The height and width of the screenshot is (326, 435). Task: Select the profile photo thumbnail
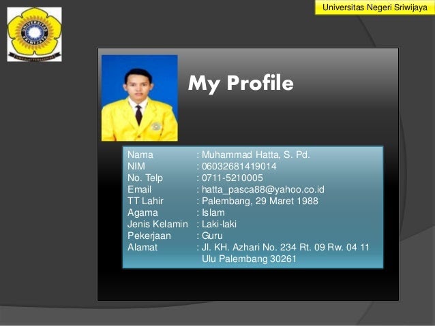(140, 98)
